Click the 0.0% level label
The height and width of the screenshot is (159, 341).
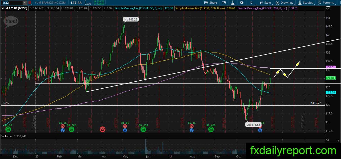click(x=5, y=103)
